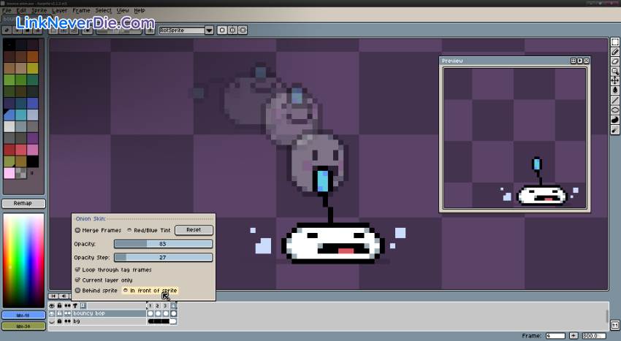Image resolution: width=621 pixels, height=341 pixels.
Task: Open the Layer menu
Action: coord(59,11)
